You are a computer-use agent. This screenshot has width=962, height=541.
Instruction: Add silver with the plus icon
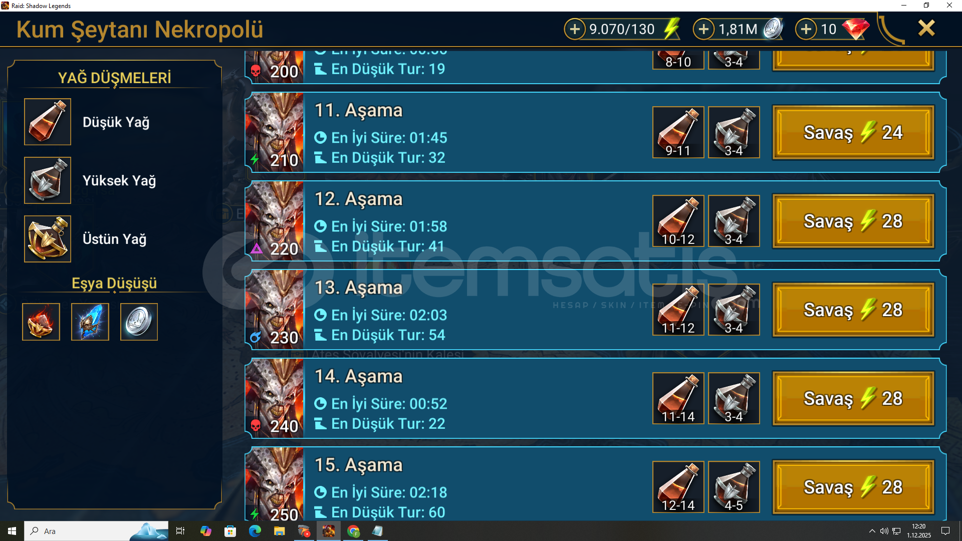(x=703, y=29)
